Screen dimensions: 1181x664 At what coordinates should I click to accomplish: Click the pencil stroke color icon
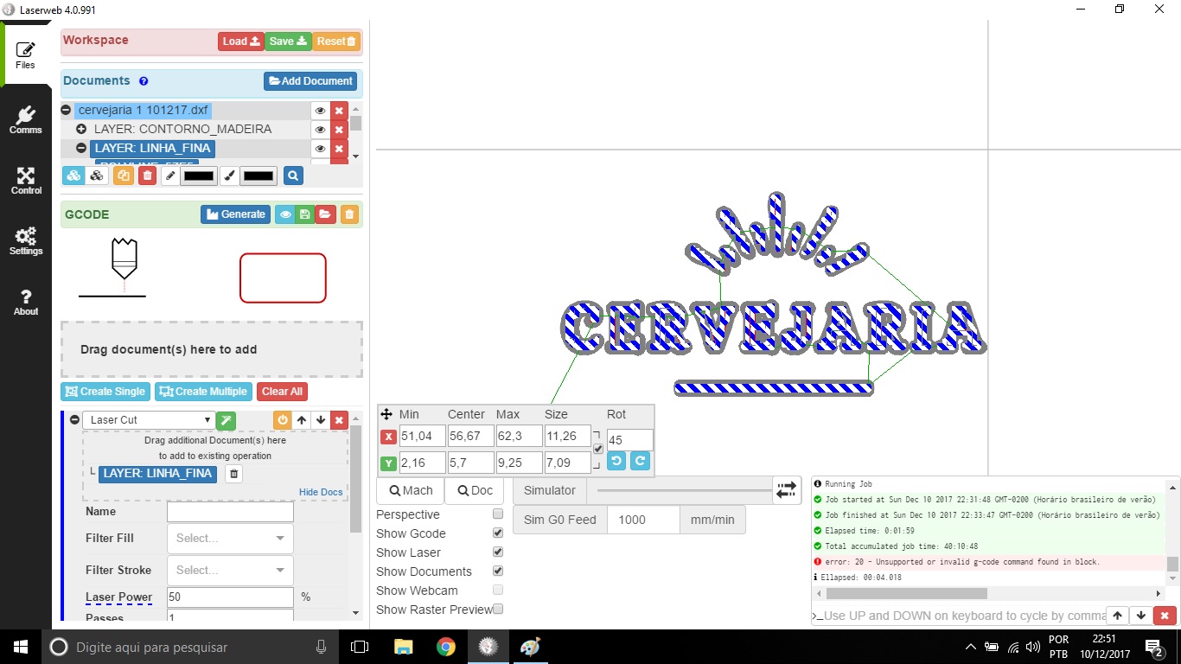click(x=170, y=176)
